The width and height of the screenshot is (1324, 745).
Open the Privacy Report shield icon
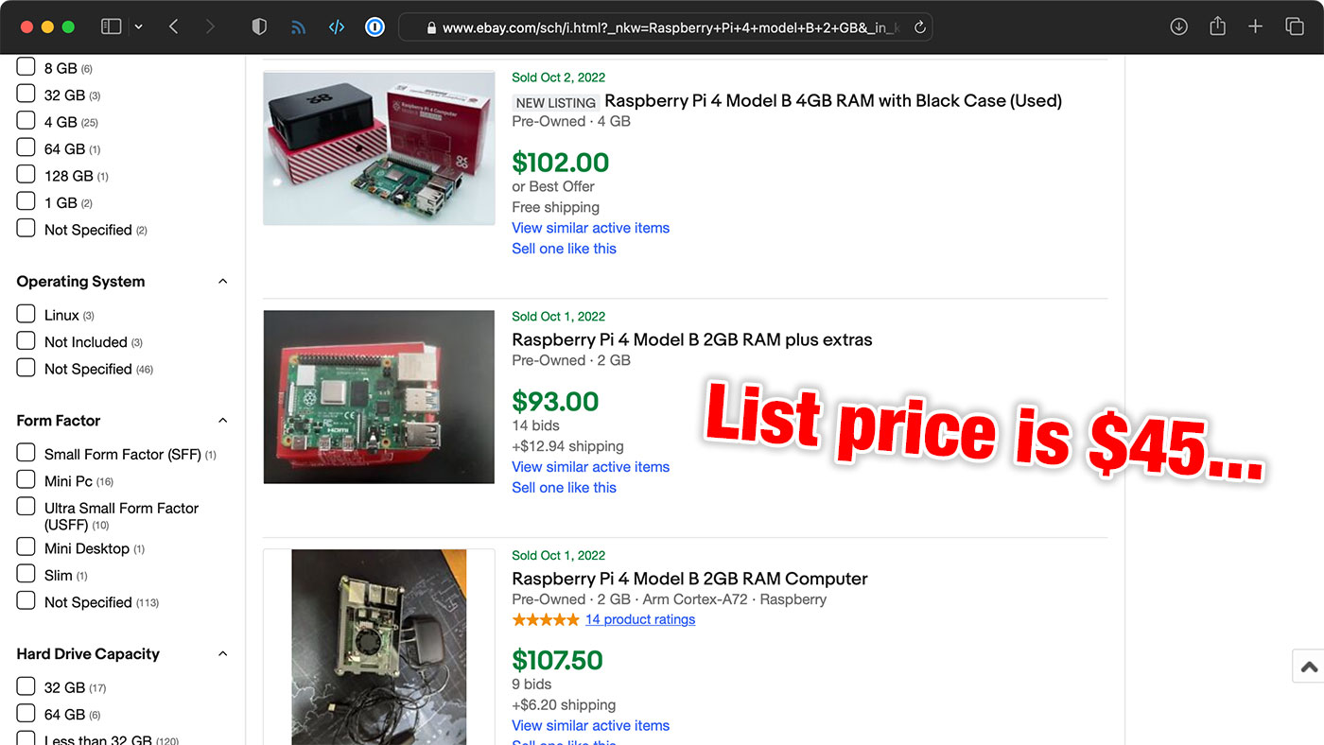point(258,26)
